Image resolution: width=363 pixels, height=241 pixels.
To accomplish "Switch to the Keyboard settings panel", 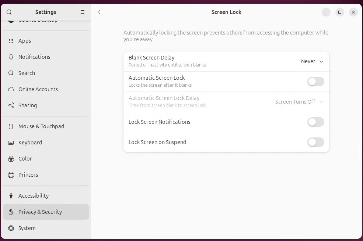I will pyautogui.click(x=30, y=143).
